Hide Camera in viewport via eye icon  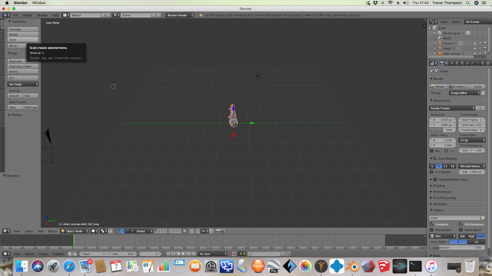click(475, 43)
